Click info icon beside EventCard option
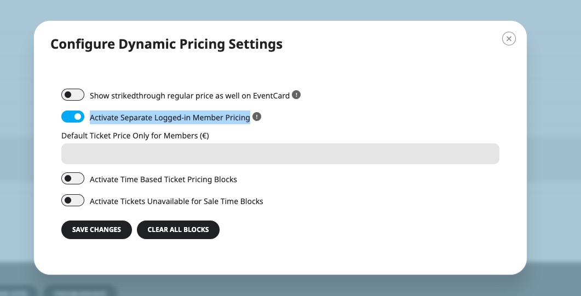 pyautogui.click(x=296, y=95)
